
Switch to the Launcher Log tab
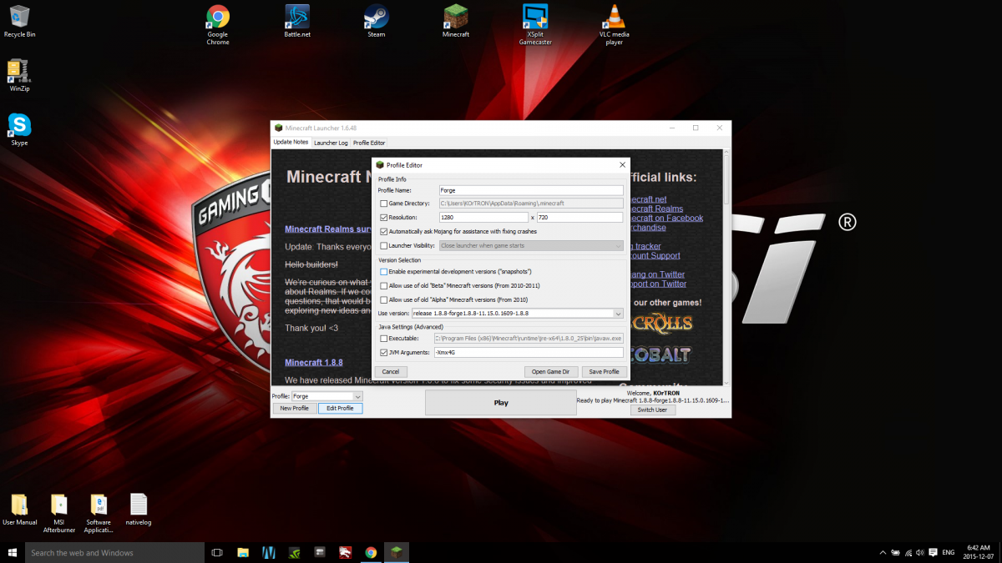(x=331, y=143)
